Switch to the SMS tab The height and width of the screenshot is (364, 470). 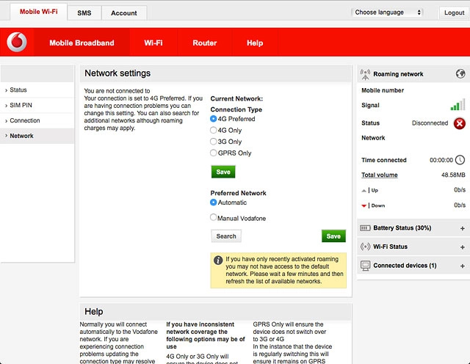click(84, 13)
